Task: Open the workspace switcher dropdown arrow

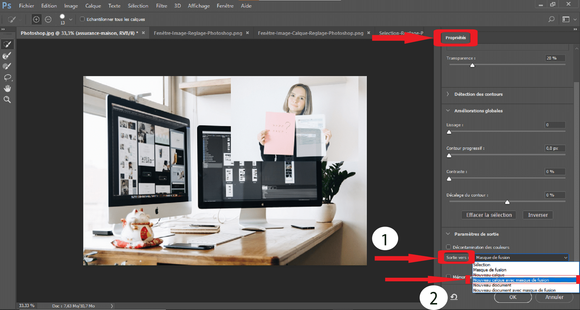Action: coord(575,19)
